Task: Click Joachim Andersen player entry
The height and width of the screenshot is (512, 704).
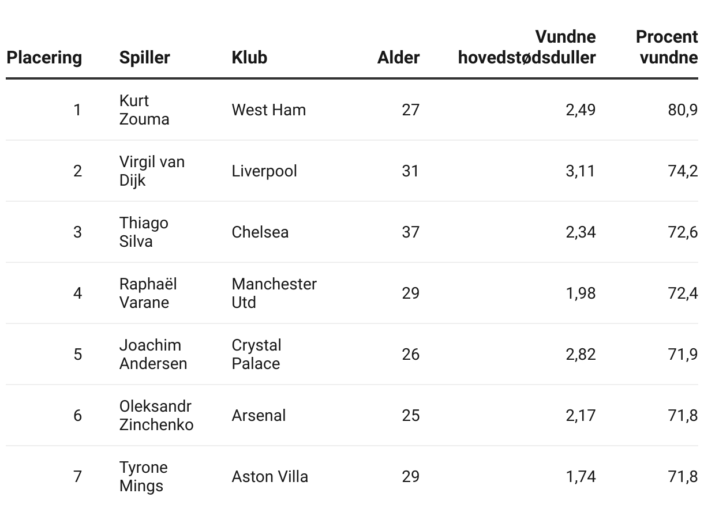Action: click(153, 354)
